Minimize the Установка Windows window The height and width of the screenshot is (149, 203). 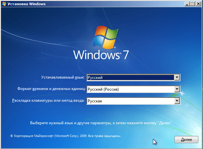coord(187,4)
